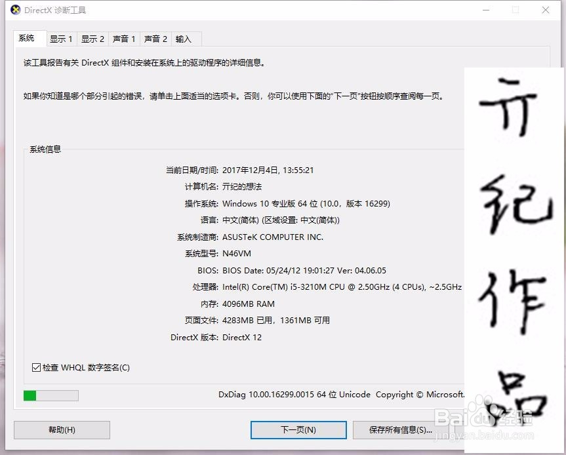Click the green loading progress bar

click(x=51, y=395)
